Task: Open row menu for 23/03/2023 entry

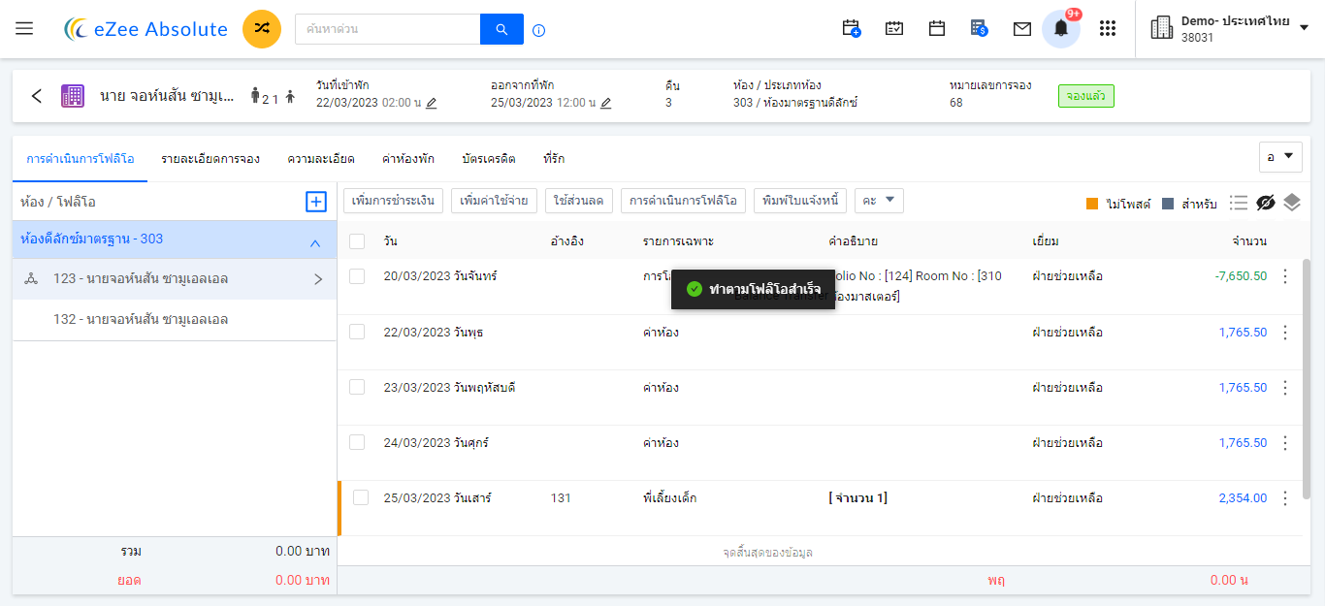Action: click(1285, 388)
